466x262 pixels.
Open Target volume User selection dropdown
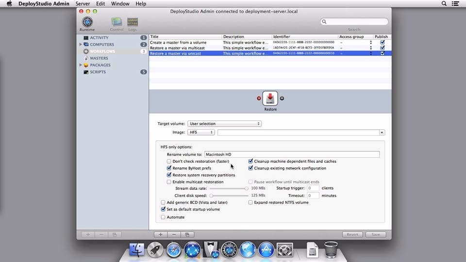224,124
